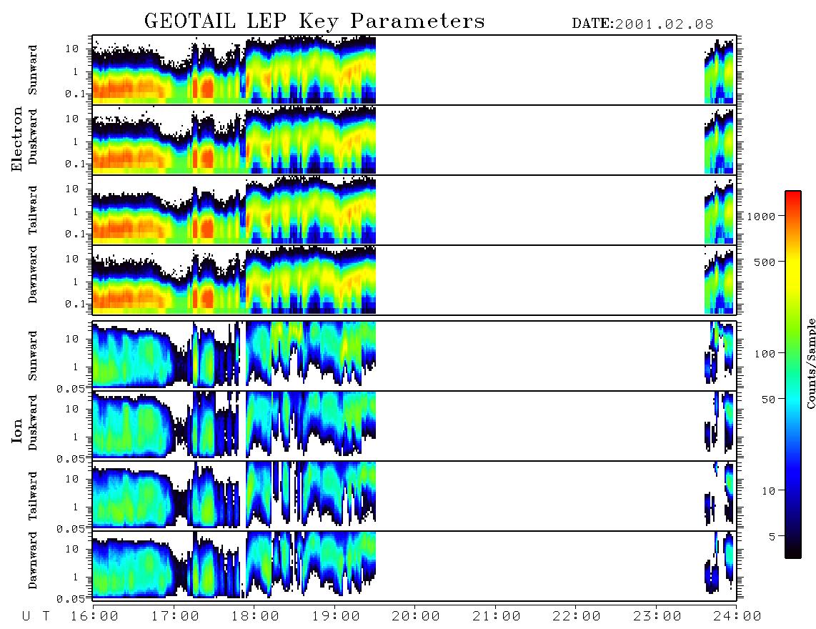Click the Ion Tailward panel label
Image resolution: width=816 pixels, height=629 pixels.
pos(33,496)
